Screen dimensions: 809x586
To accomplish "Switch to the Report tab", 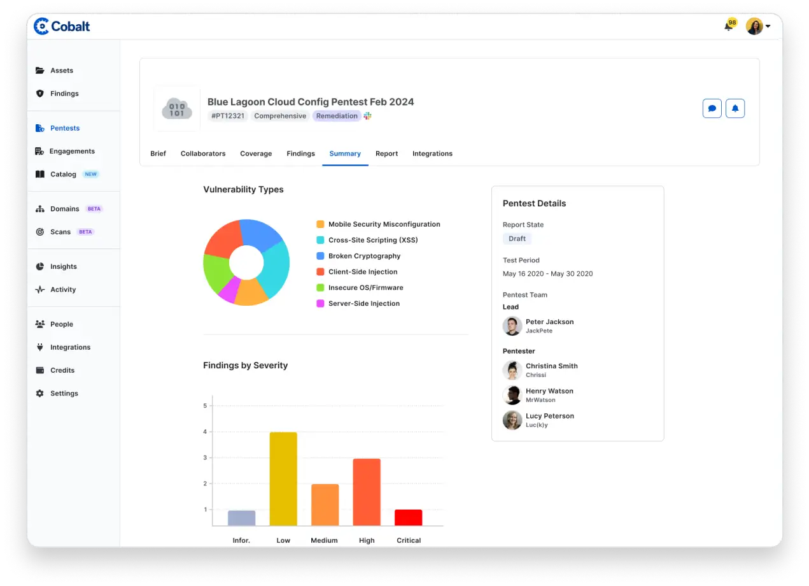I will (x=386, y=154).
